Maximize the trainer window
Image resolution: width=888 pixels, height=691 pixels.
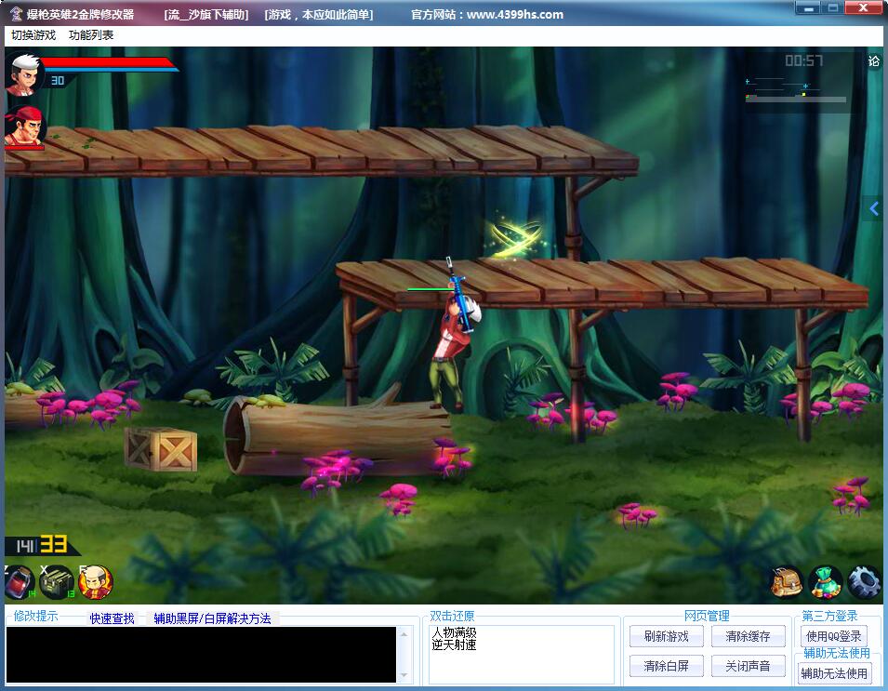pos(833,8)
